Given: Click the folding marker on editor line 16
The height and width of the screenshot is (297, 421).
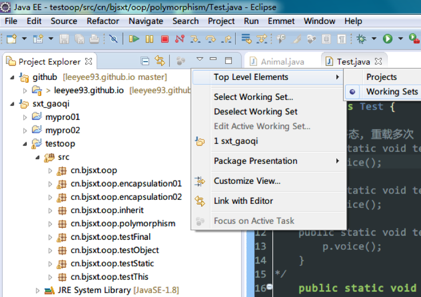Looking at the screenshot, I should click(x=269, y=287).
